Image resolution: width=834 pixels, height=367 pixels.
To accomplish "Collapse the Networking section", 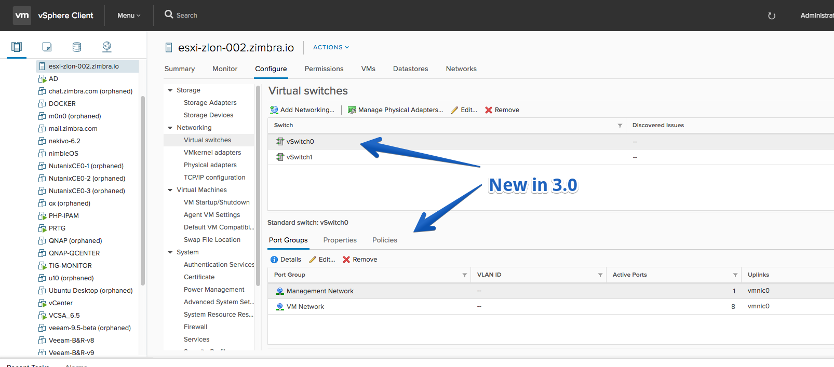I will point(170,128).
